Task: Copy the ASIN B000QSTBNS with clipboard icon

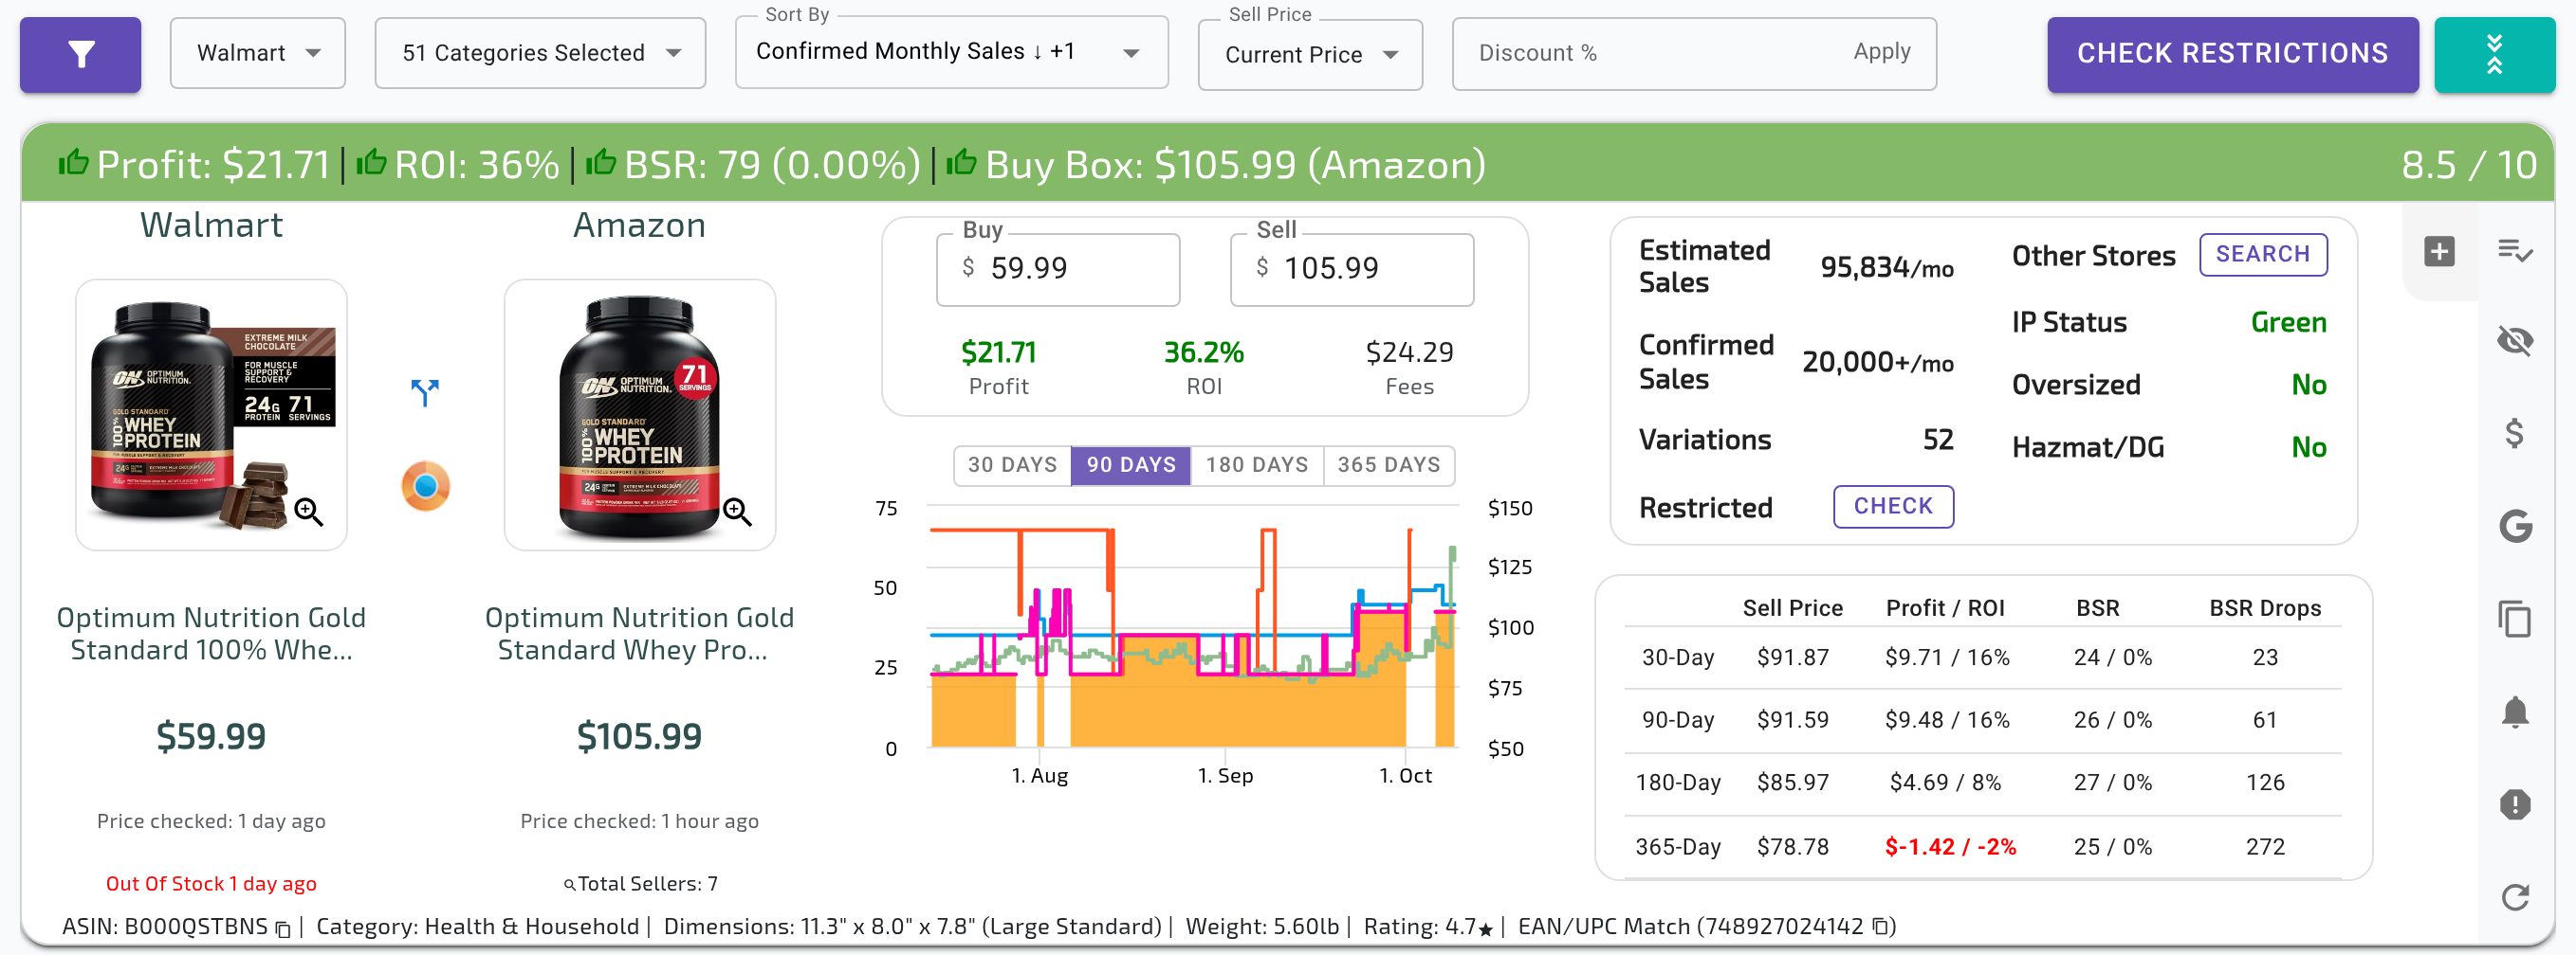Action: 283,929
